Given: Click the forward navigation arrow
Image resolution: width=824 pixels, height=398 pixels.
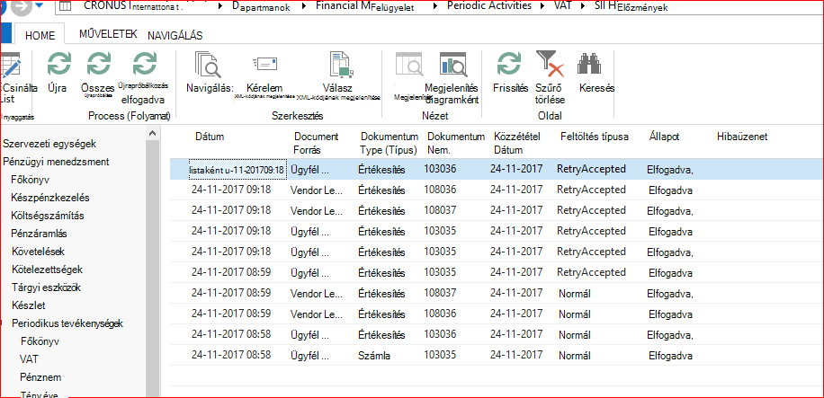Looking at the screenshot, I should 22,7.
